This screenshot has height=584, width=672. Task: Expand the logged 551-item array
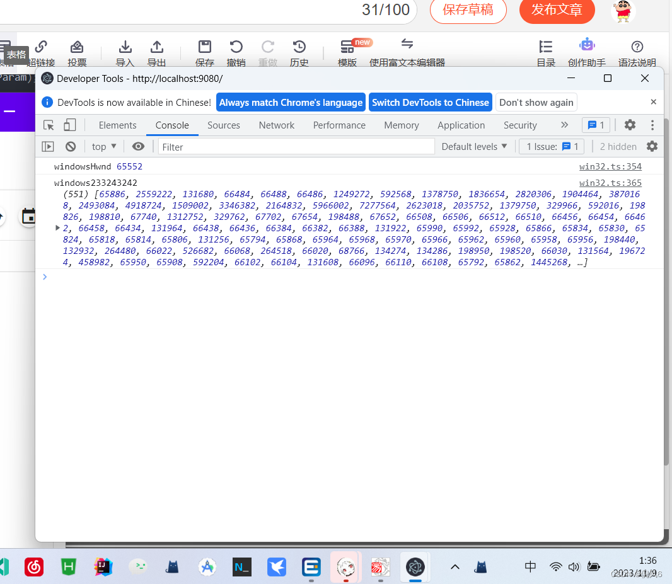(x=57, y=228)
